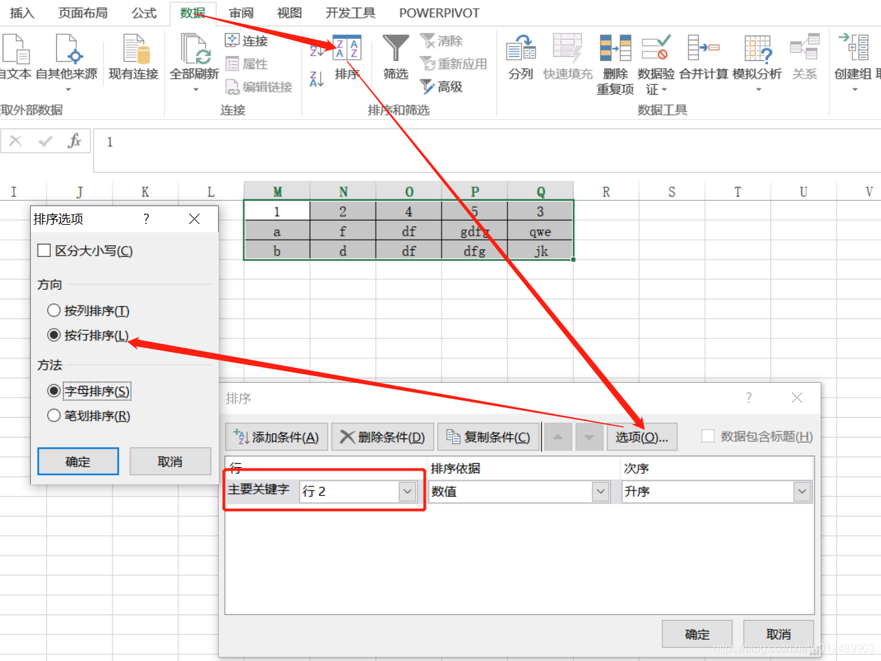Click the sort descending Z-A icon
The height and width of the screenshot is (661, 881).
coord(317,79)
